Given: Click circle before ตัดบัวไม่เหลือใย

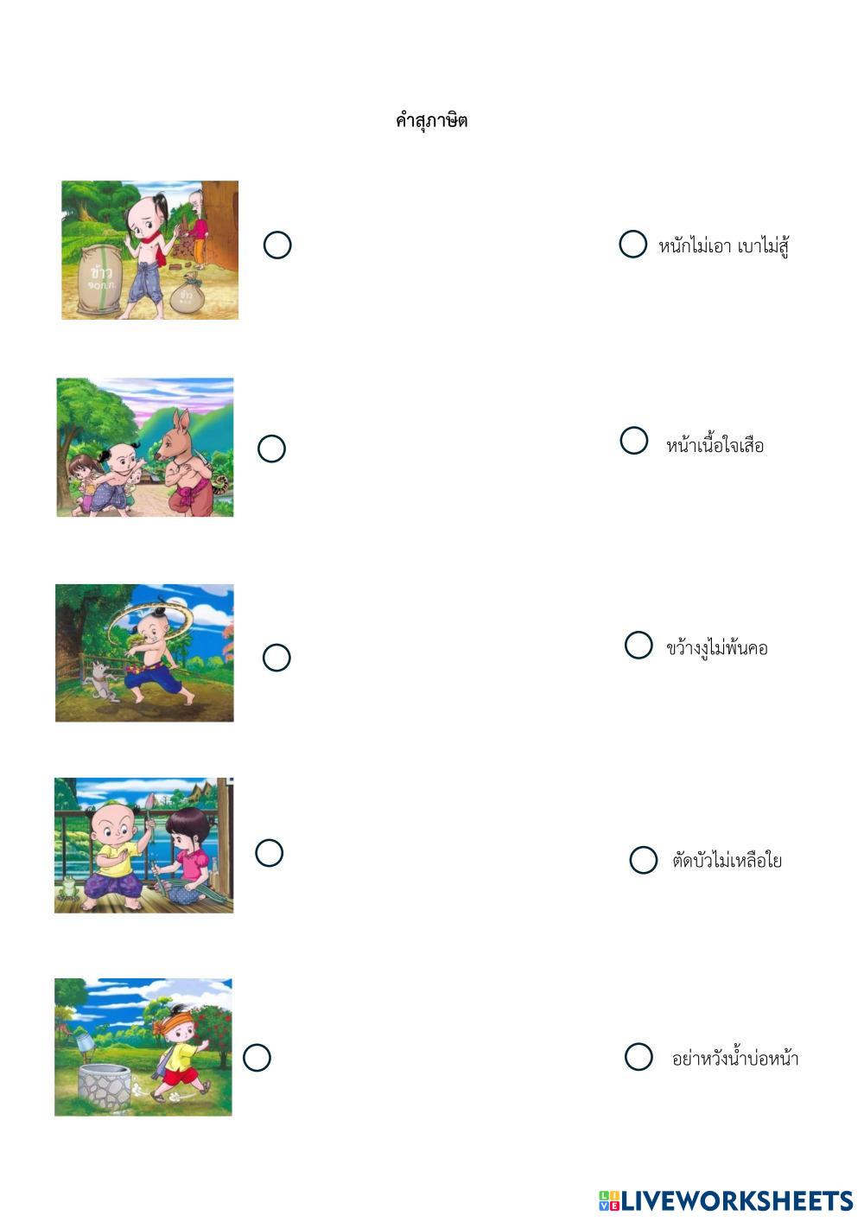Looking at the screenshot, I should pos(644,860).
